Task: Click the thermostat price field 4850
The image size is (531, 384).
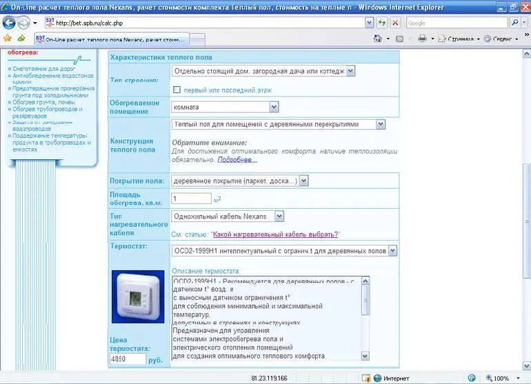Action: click(128, 359)
